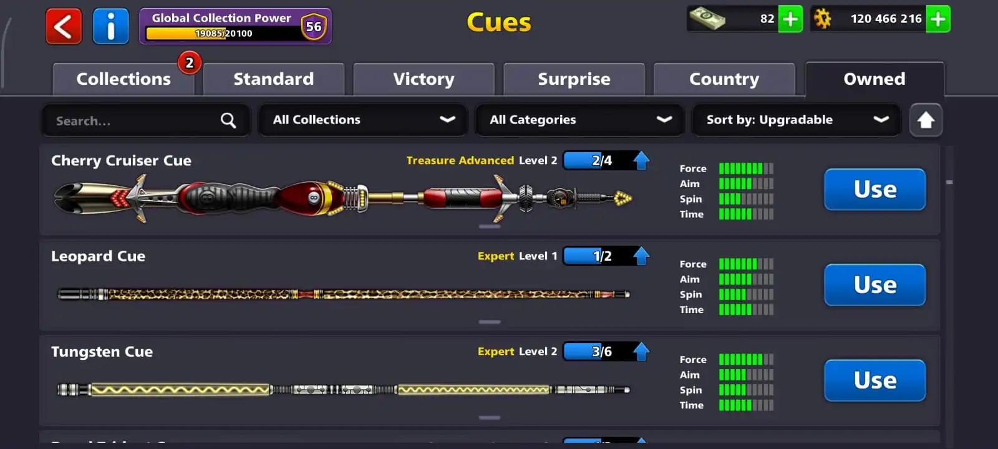Select the Victory tab
998x449 pixels.
[x=424, y=79]
